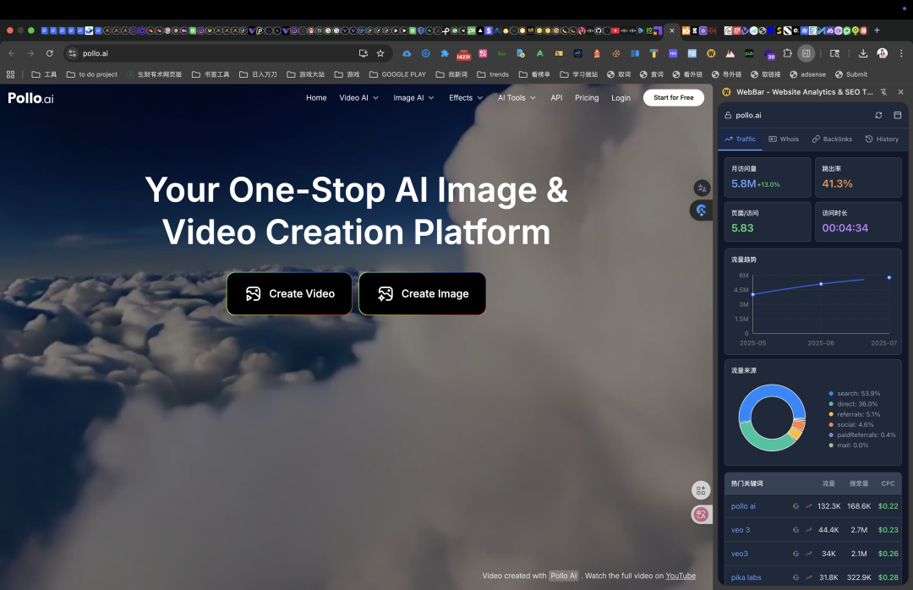Viewport: 913px width, 590px height.
Task: Open the API page from navigation
Action: pyautogui.click(x=556, y=98)
